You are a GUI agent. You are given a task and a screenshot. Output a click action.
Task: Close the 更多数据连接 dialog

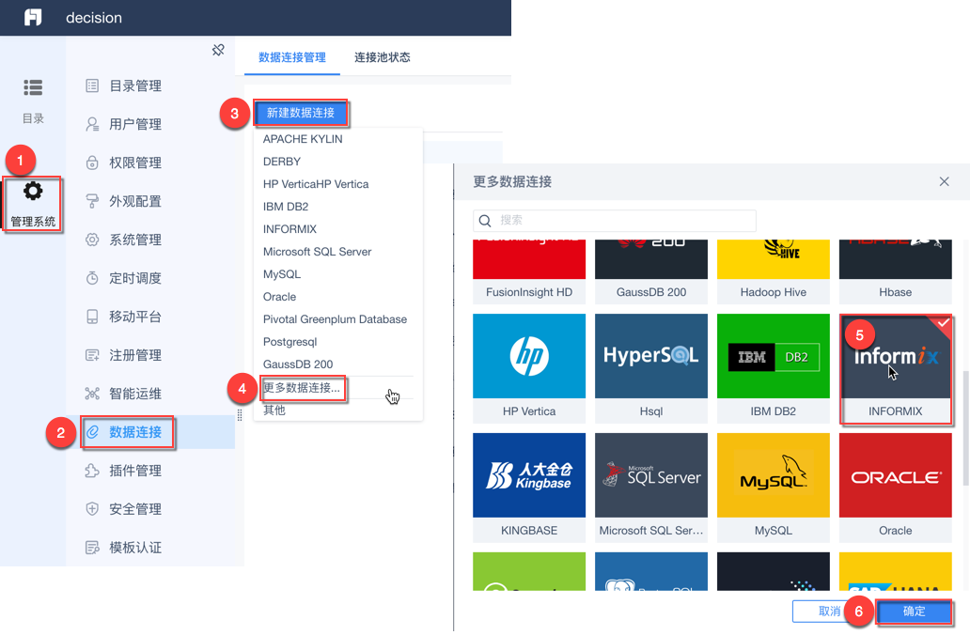pyautogui.click(x=944, y=181)
